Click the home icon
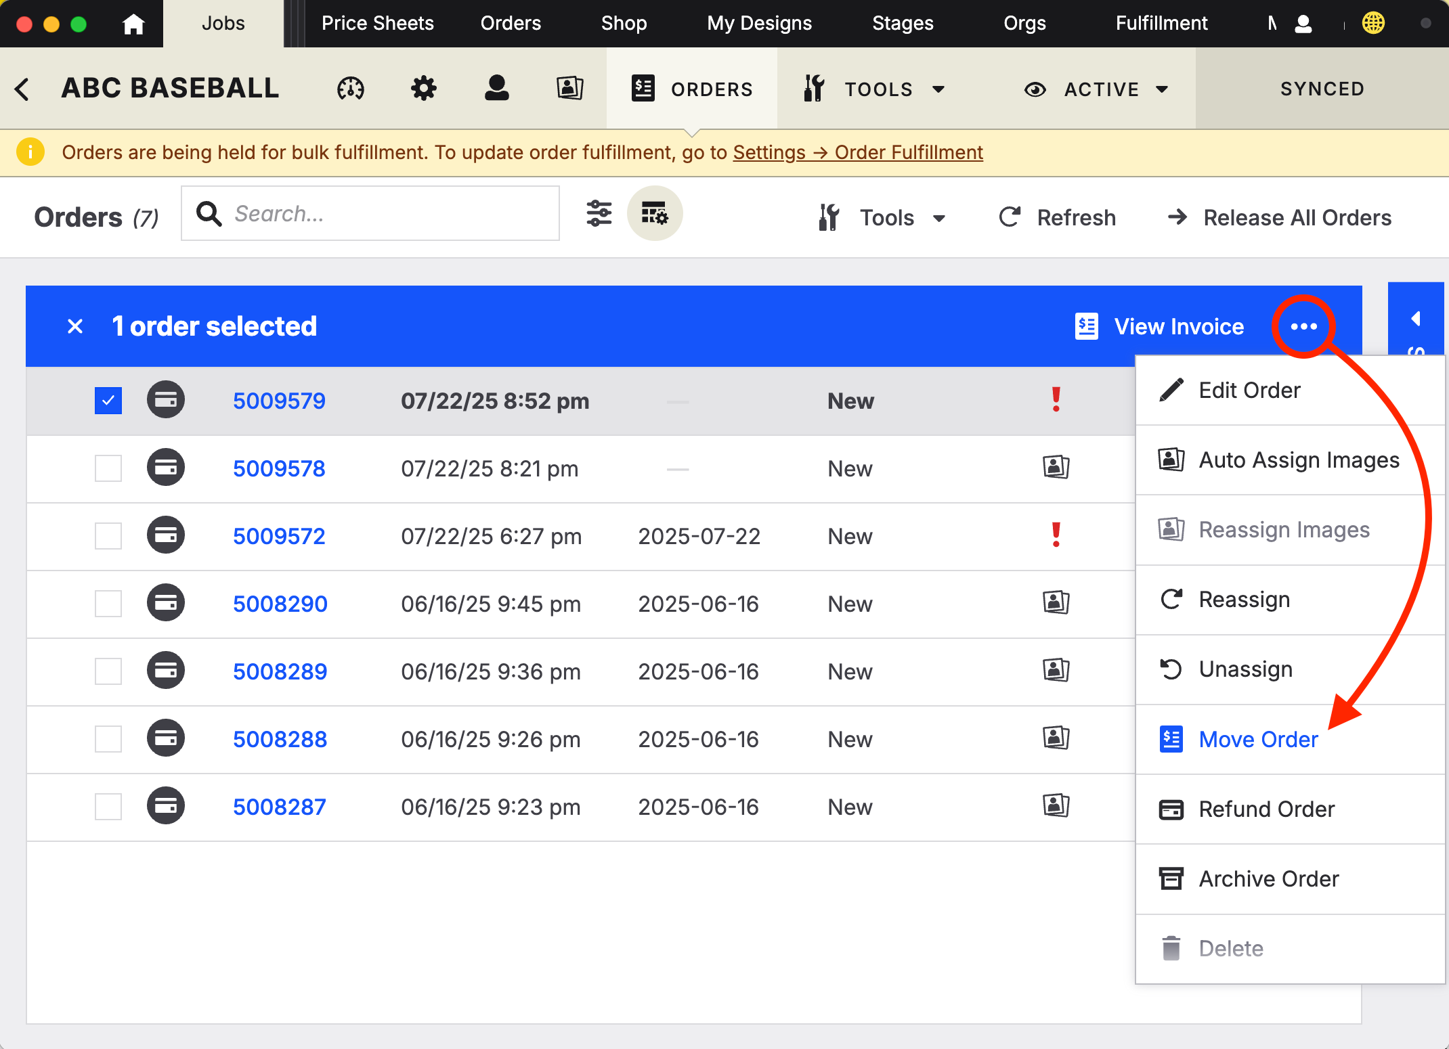Screen dimensions: 1449x1049 coord(133,24)
